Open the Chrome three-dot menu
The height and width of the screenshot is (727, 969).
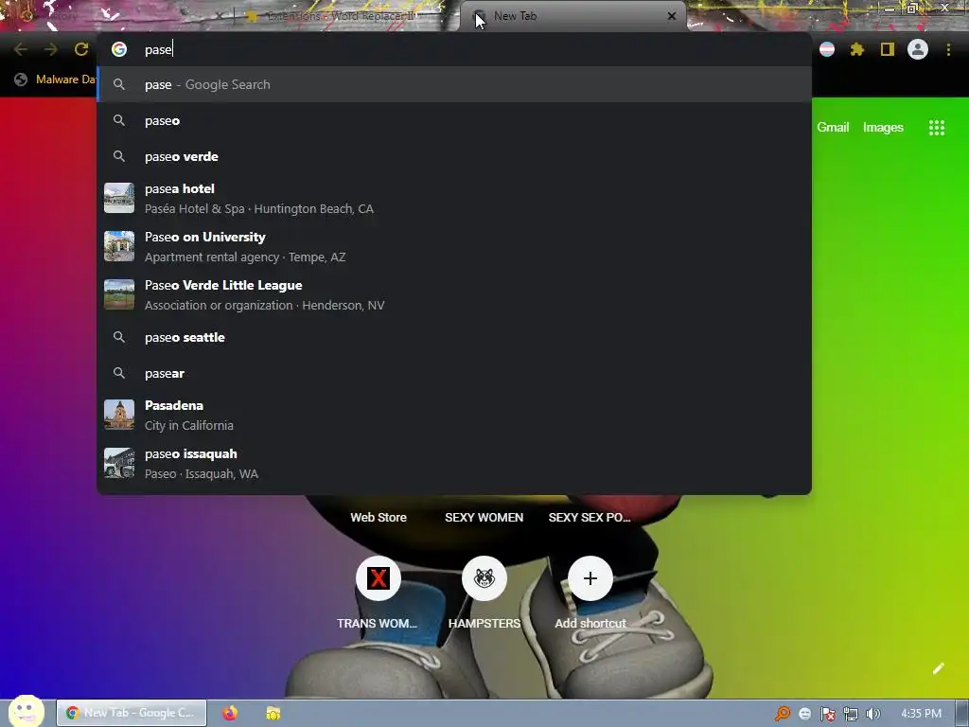coord(948,49)
